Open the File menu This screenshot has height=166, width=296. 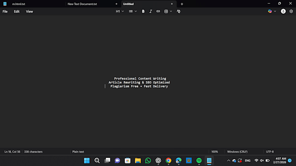click(x=5, y=11)
